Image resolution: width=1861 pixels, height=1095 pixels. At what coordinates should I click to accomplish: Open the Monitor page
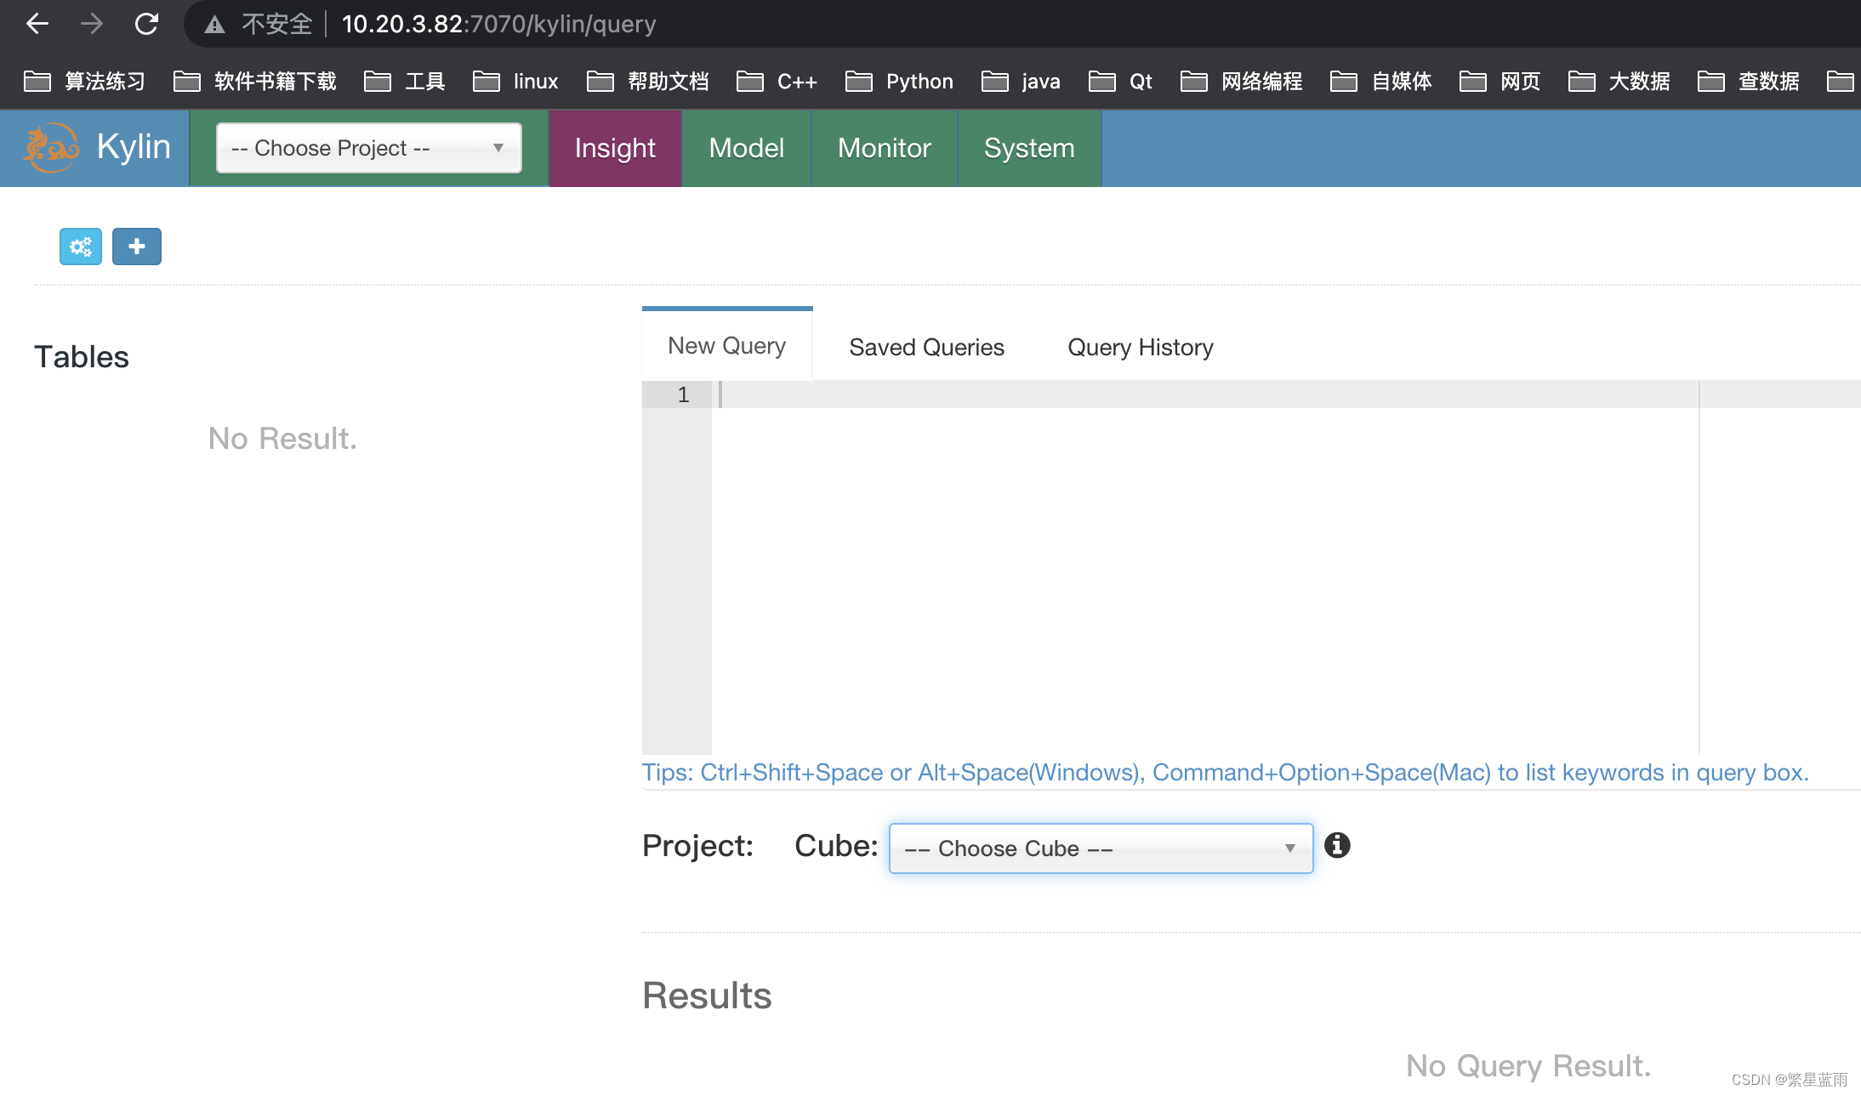point(884,148)
